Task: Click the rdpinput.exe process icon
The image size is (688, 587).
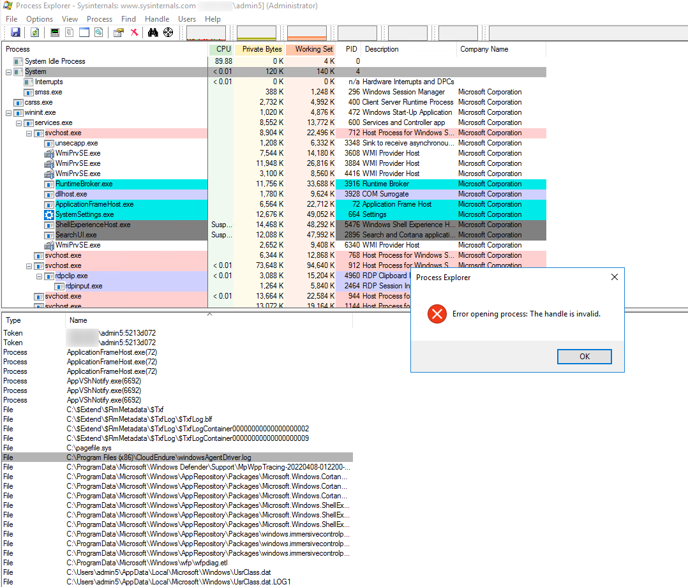Action: [59, 286]
